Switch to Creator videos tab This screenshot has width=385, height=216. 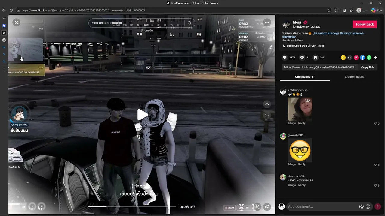pyautogui.click(x=354, y=77)
